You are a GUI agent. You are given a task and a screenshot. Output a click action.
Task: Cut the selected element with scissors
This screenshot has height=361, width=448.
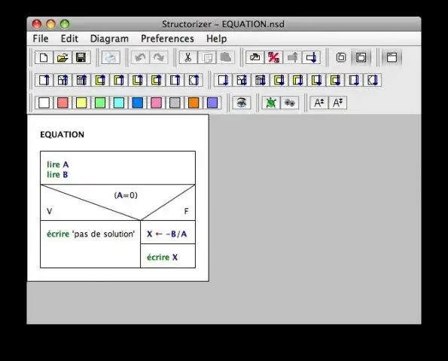point(188,57)
